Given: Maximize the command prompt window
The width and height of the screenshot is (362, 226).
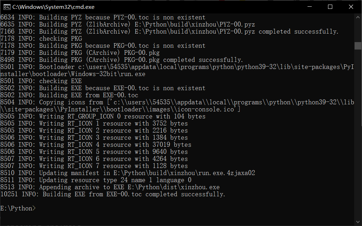Looking at the screenshot, I should tap(330, 7).
